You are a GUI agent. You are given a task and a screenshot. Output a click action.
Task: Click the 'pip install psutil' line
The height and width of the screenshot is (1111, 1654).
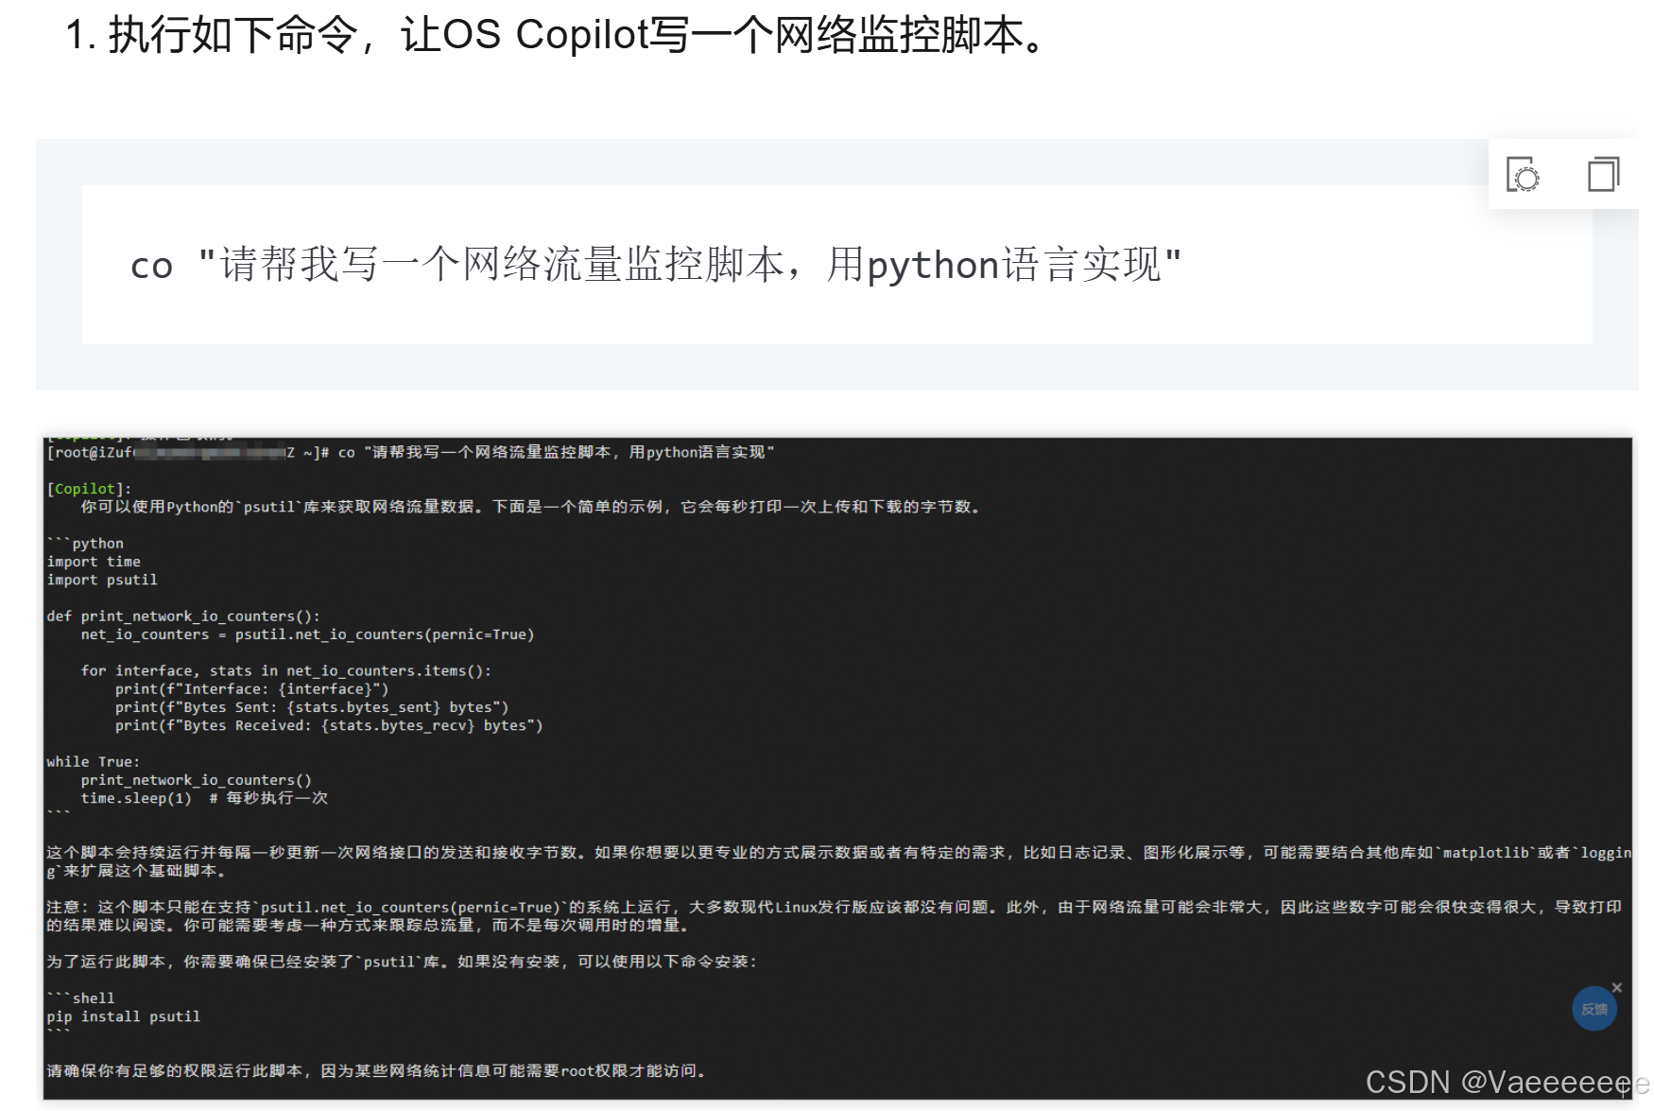[x=123, y=1016]
